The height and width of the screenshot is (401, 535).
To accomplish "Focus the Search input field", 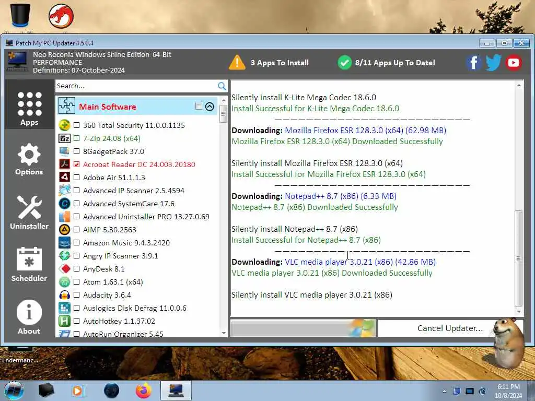I will tap(136, 86).
